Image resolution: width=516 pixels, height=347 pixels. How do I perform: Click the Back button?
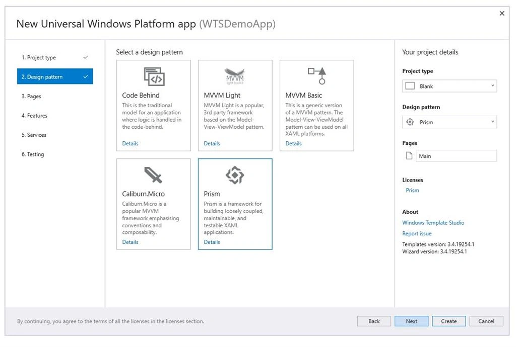(x=374, y=321)
